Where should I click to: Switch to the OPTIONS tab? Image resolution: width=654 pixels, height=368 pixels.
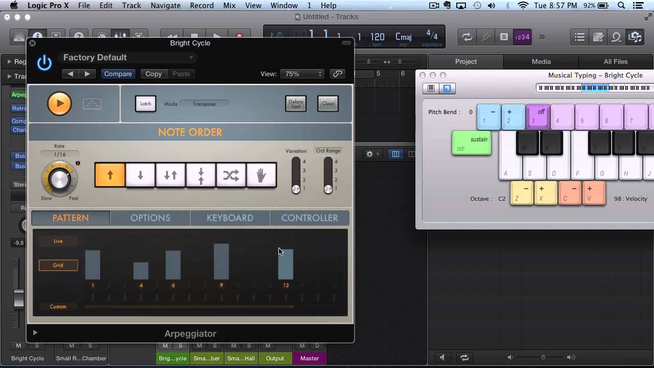[150, 218]
